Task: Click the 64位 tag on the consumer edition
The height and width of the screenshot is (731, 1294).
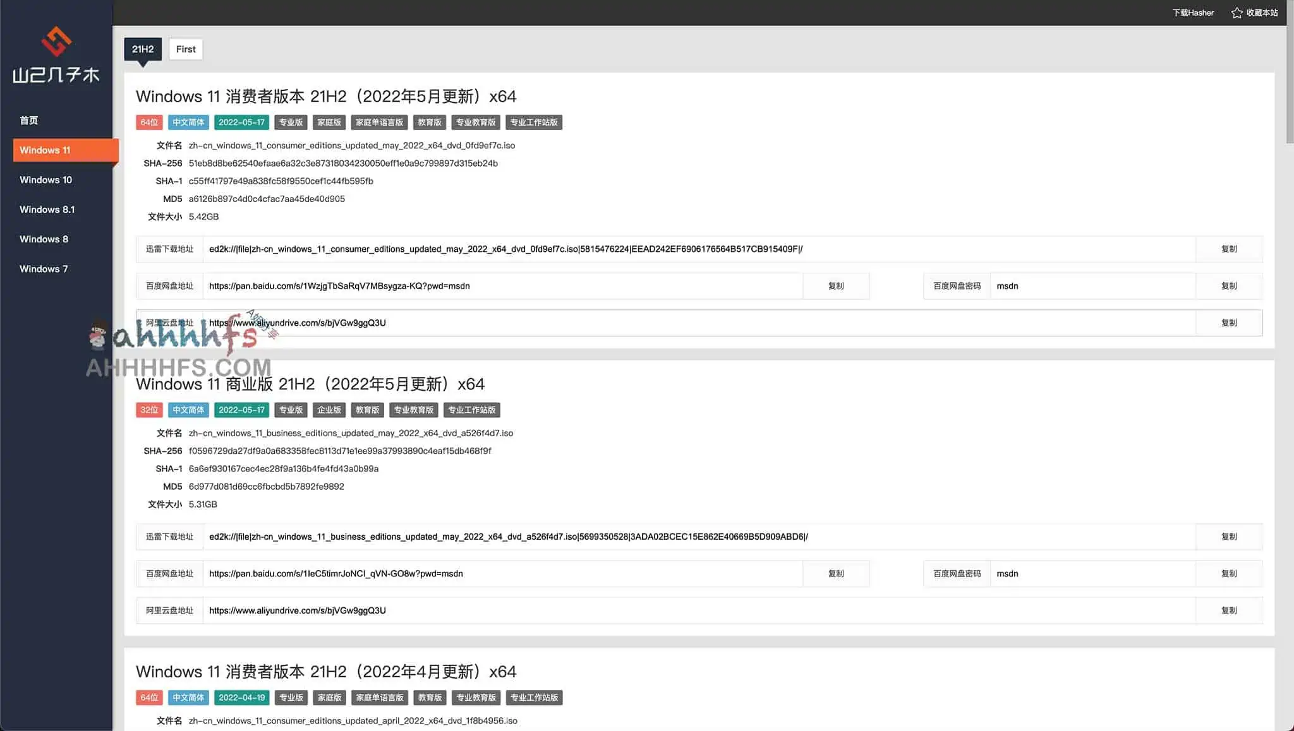Action: click(148, 122)
